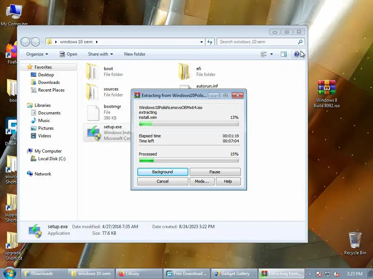Pause the WinRAR extraction
The width and height of the screenshot is (373, 279).
point(215,172)
